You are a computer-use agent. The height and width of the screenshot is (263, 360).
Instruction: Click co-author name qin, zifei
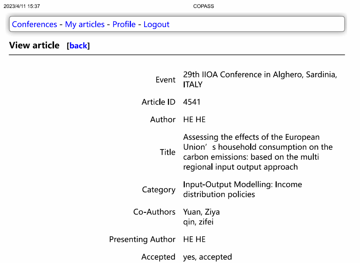(198, 222)
